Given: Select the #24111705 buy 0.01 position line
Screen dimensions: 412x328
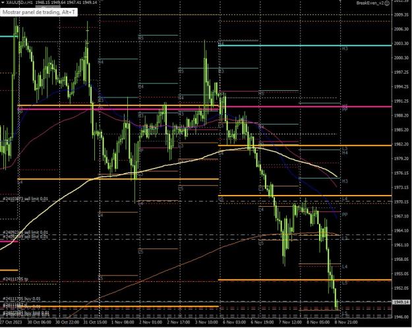Looking at the screenshot, I should click(22, 299).
